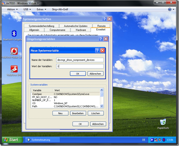Click the up arrow of Systemvariablen scrollbar

(x=102, y=90)
